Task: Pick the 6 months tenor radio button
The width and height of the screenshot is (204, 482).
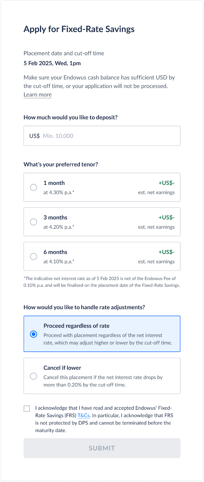Action: [x=33, y=256]
